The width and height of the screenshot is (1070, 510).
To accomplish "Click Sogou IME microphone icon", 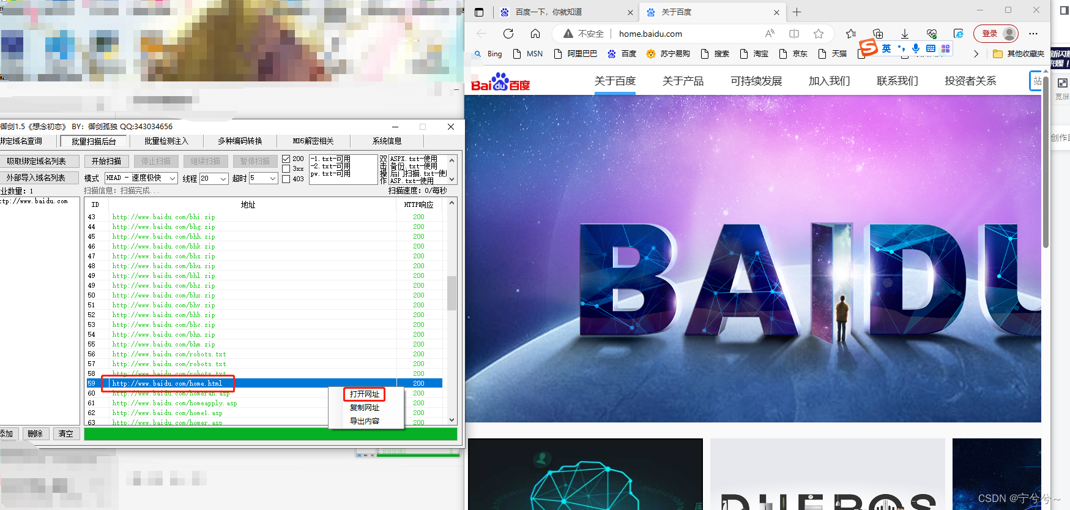I will click(x=916, y=48).
